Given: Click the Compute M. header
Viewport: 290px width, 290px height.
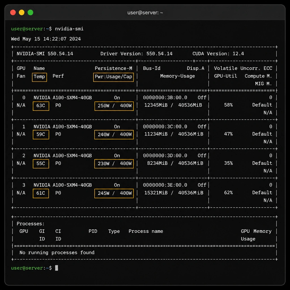Looking at the screenshot, I should [x=258, y=76].
